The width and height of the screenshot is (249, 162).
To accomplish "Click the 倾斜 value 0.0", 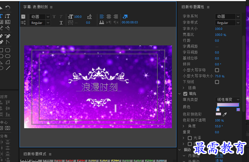I will [218, 64].
